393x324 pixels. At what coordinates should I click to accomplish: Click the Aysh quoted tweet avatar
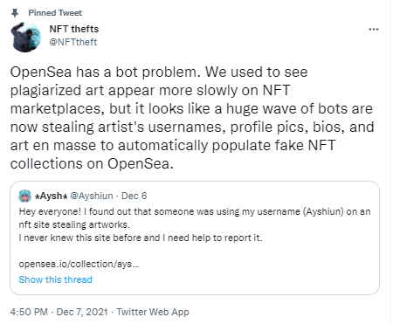pyautogui.click(x=24, y=196)
